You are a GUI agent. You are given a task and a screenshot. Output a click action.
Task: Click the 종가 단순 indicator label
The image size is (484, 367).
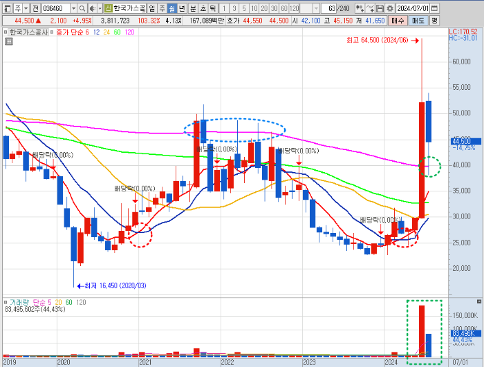pos(70,32)
